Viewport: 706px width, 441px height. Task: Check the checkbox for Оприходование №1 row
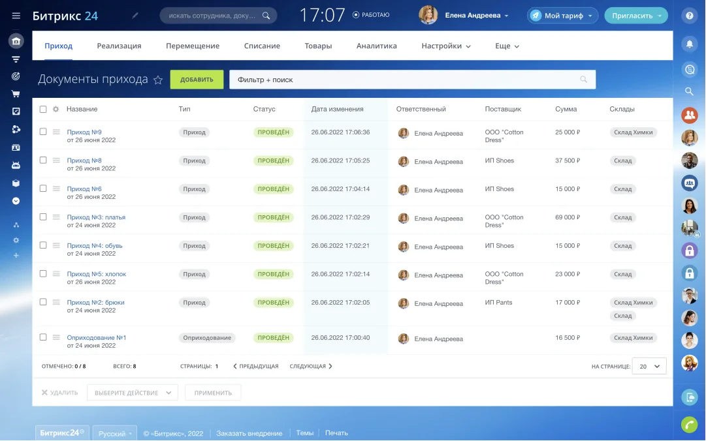(x=42, y=339)
